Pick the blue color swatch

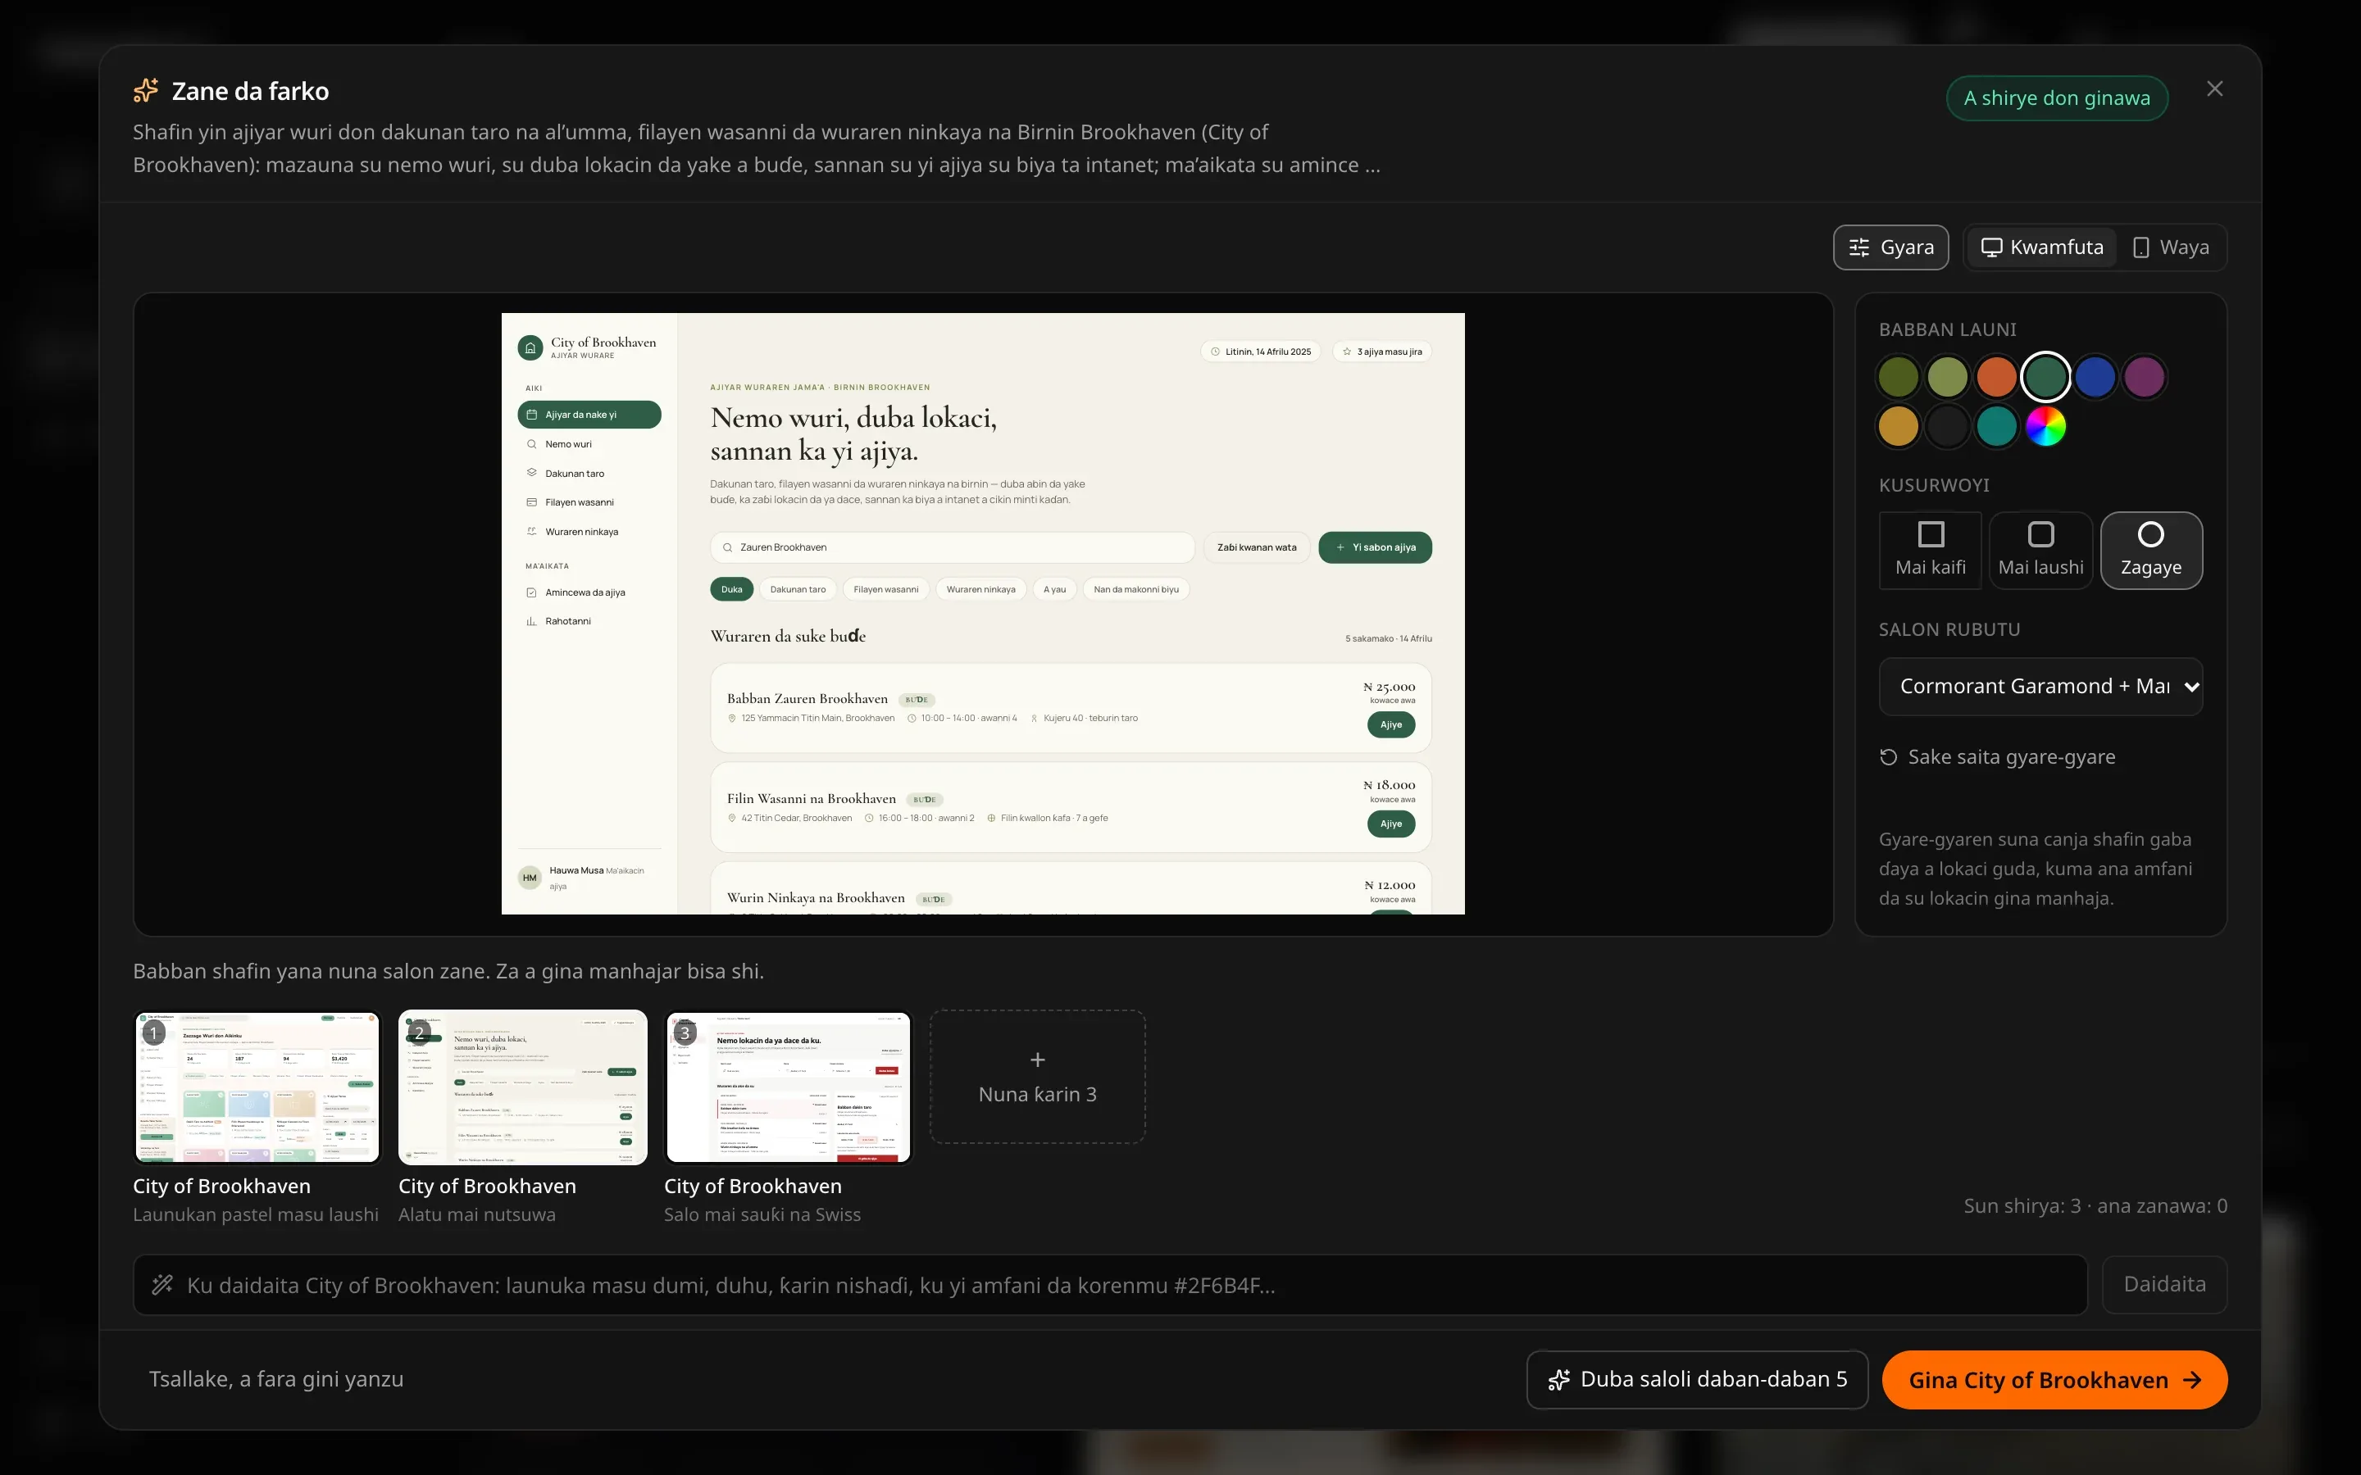point(2095,378)
